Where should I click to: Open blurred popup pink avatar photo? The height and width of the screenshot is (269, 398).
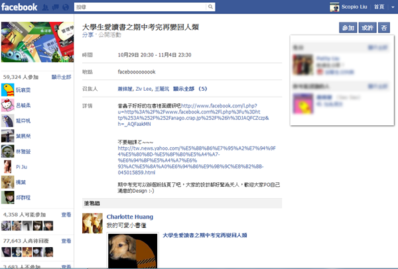tap(303, 104)
